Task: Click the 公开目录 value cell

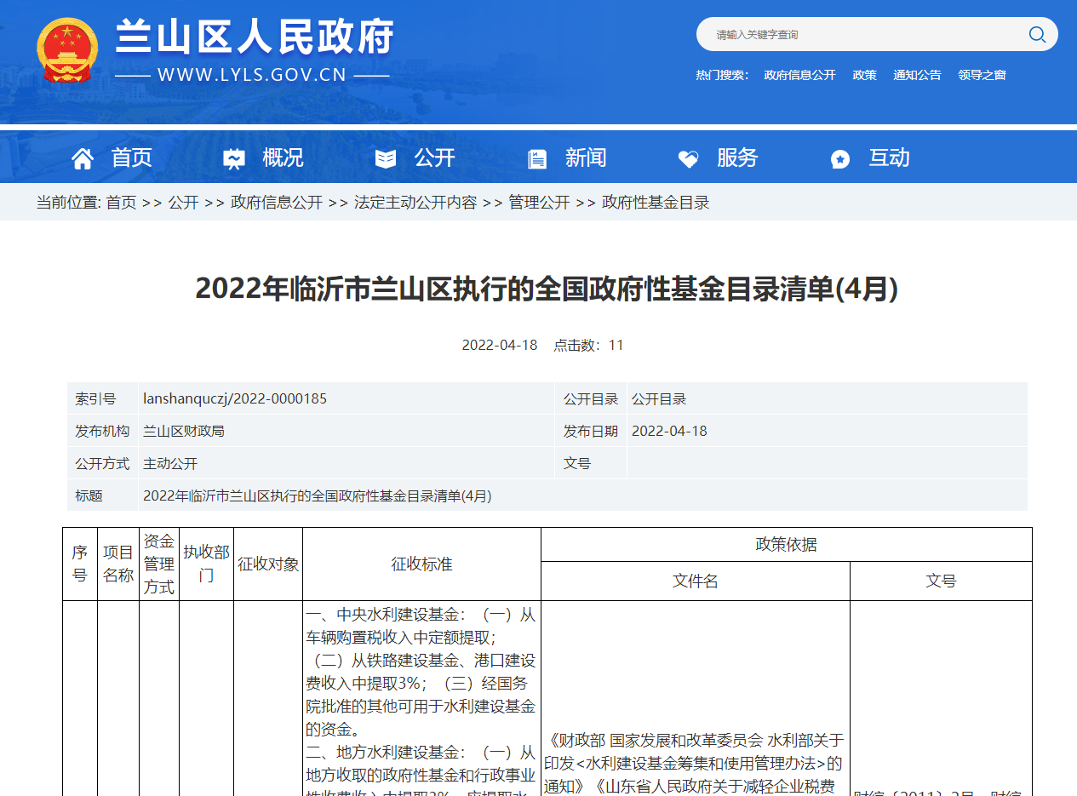Action: coord(827,398)
